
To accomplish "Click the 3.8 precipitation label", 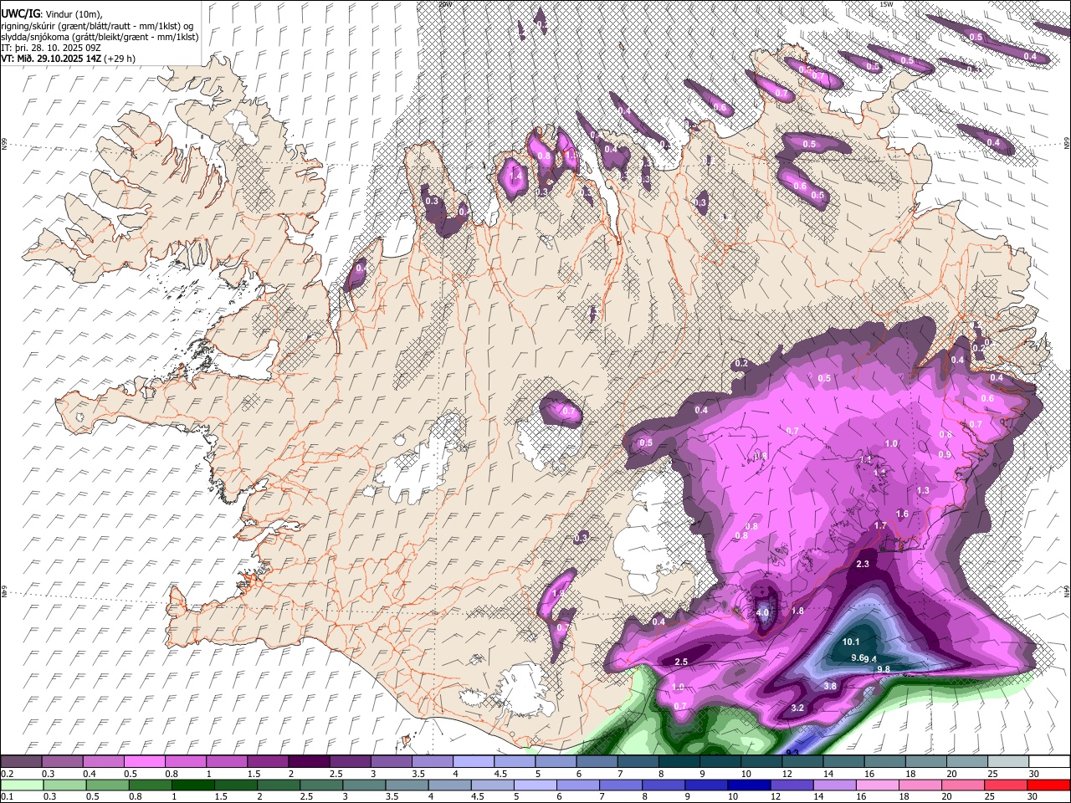I will tap(830, 686).
